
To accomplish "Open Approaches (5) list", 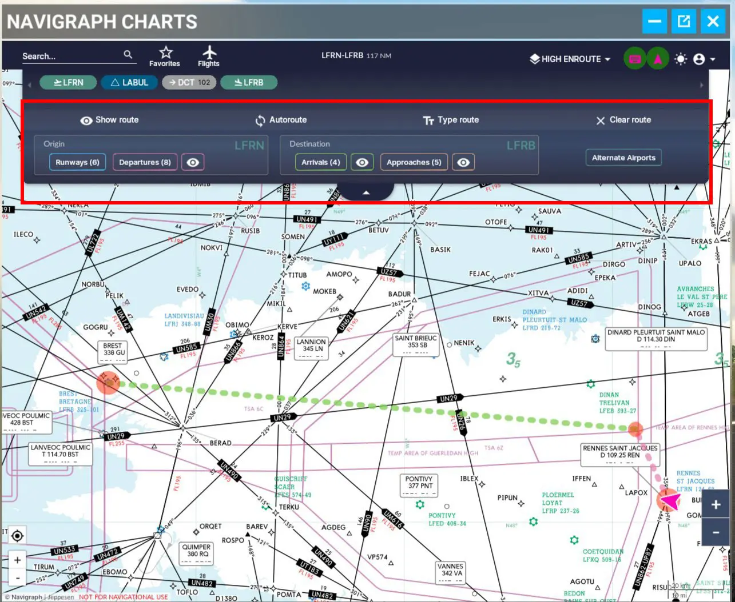I will click(414, 162).
